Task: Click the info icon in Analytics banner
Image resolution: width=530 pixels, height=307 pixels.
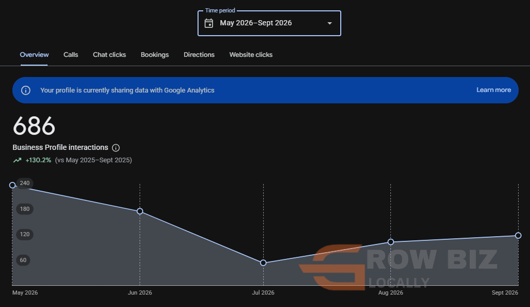Action: point(26,90)
